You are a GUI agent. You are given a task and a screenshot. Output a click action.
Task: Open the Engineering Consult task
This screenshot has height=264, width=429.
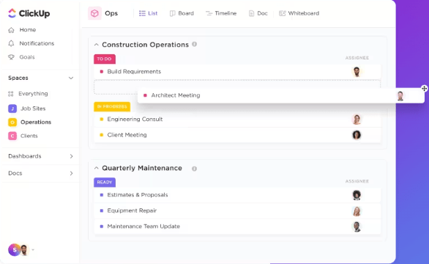(135, 120)
